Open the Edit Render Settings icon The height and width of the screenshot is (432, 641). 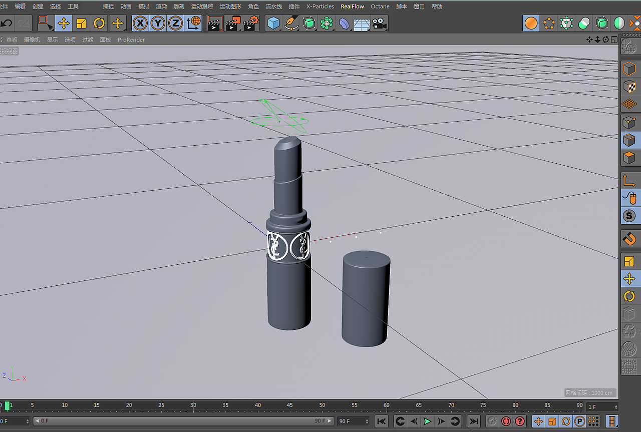250,23
